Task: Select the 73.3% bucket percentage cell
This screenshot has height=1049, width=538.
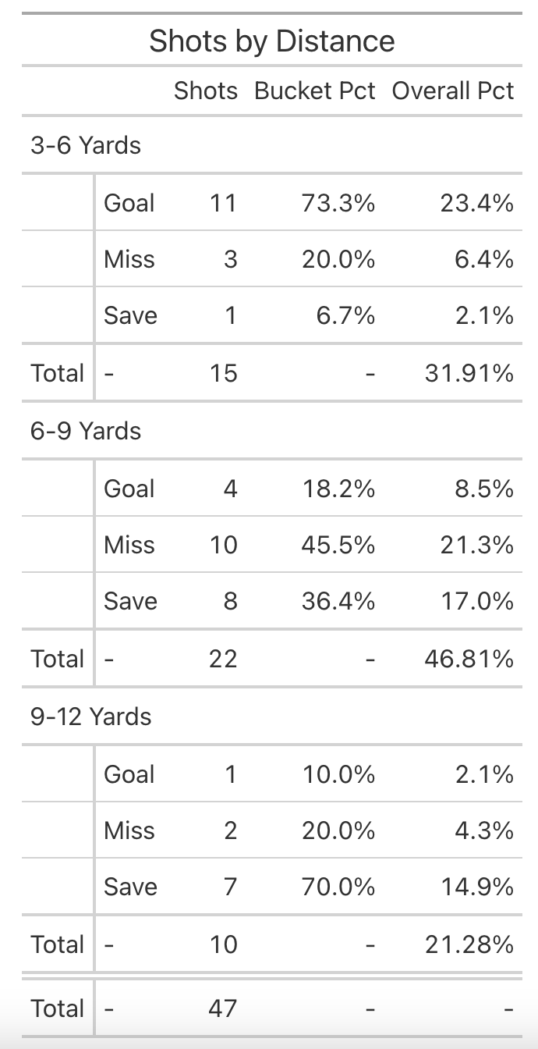Action: pyautogui.click(x=338, y=203)
